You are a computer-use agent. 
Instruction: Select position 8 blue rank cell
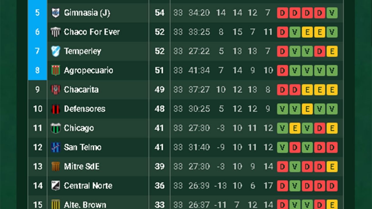tap(37, 70)
